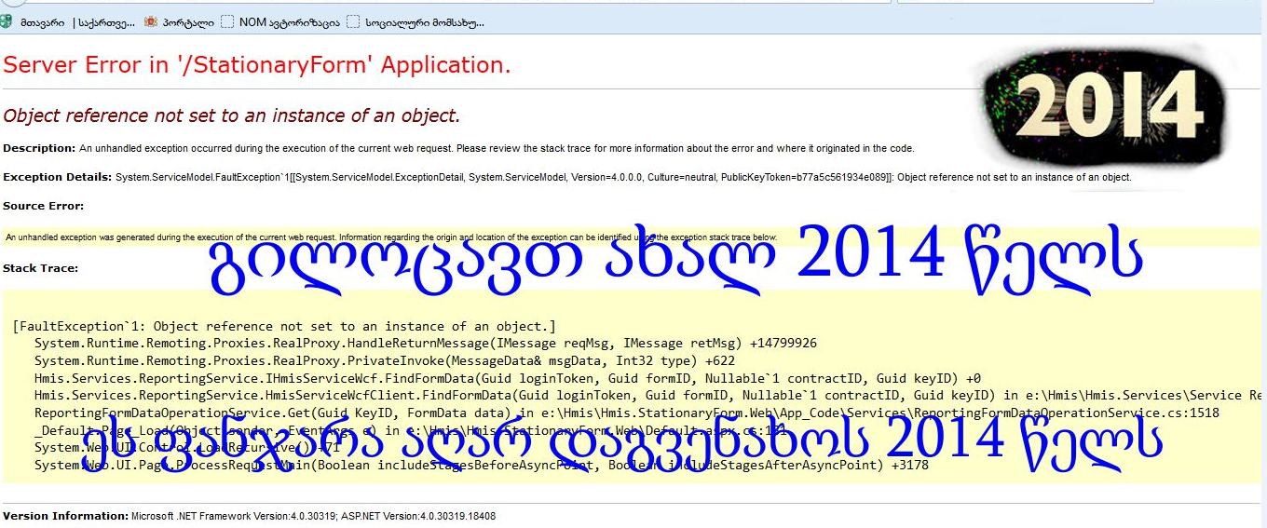Click the bold 'Exception Details:' label

pos(57,177)
